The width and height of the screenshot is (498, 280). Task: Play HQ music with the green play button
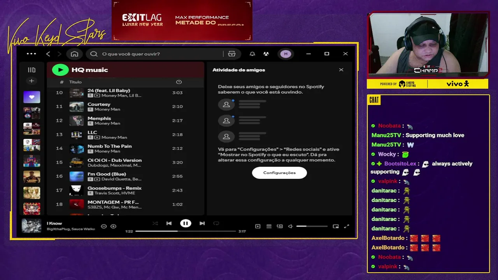click(x=60, y=70)
